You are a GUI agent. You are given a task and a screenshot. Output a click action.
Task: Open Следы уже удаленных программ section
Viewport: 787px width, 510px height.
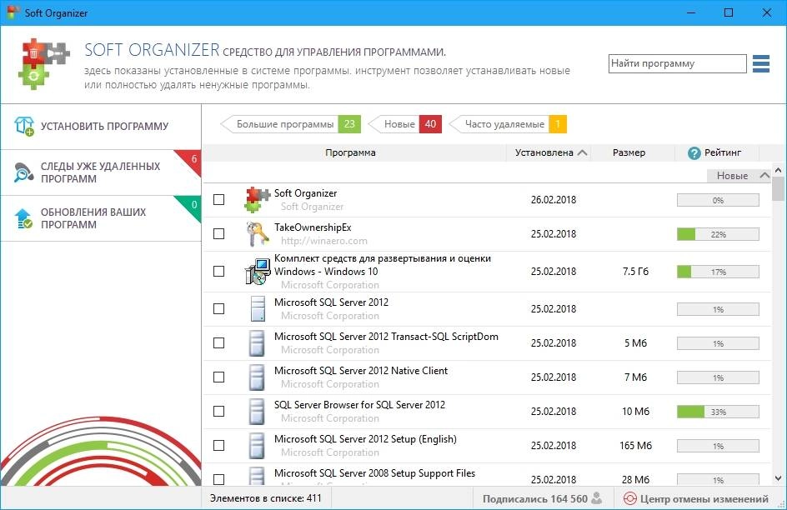click(101, 172)
